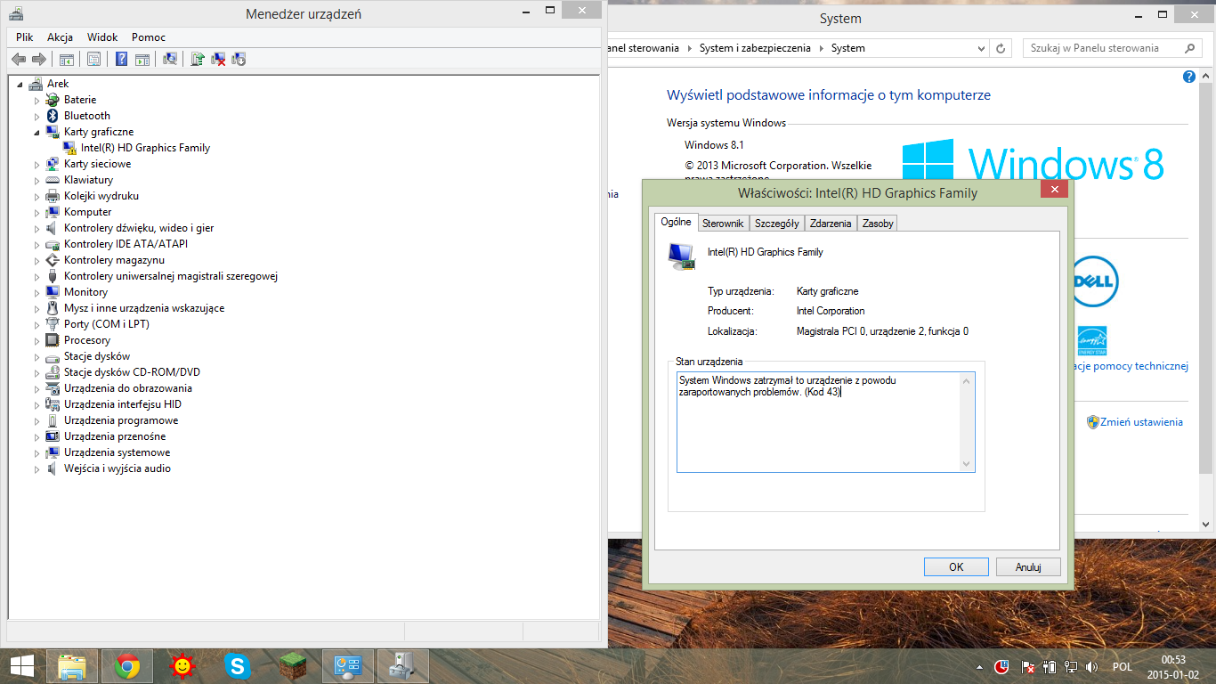This screenshot has width=1216, height=684.
Task: Switch to the Sterownik tab
Action: (723, 224)
